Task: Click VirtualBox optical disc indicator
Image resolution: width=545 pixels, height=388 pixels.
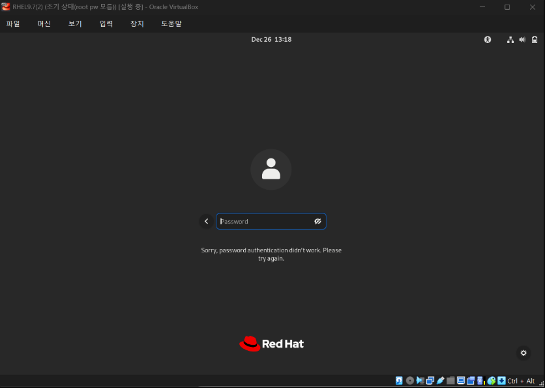Action: click(410, 381)
